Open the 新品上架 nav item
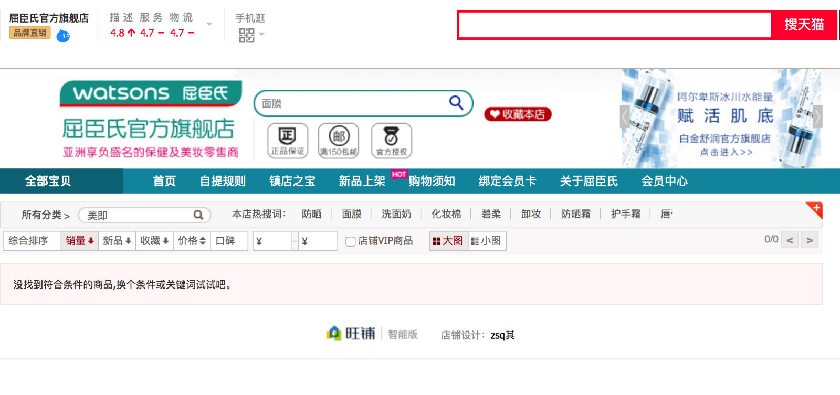The image size is (840, 395). [x=362, y=181]
